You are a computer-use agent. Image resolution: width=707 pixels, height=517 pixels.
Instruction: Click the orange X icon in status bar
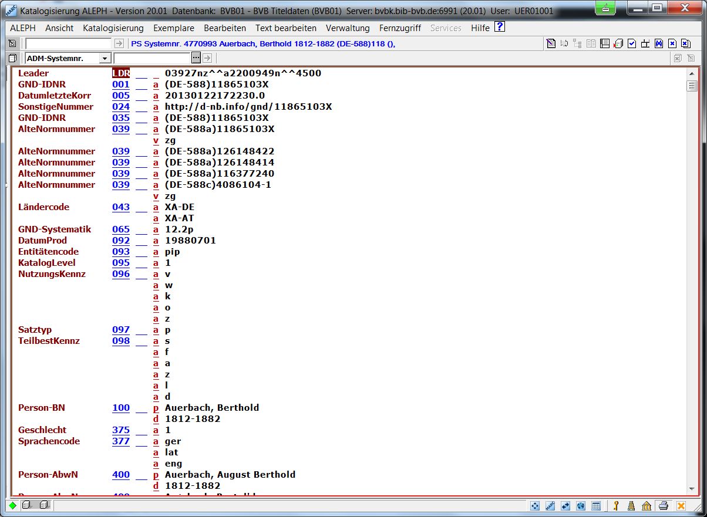point(681,506)
